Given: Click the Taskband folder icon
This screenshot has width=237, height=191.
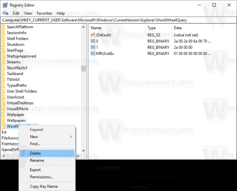Looking at the screenshot, I should coord(3,74).
